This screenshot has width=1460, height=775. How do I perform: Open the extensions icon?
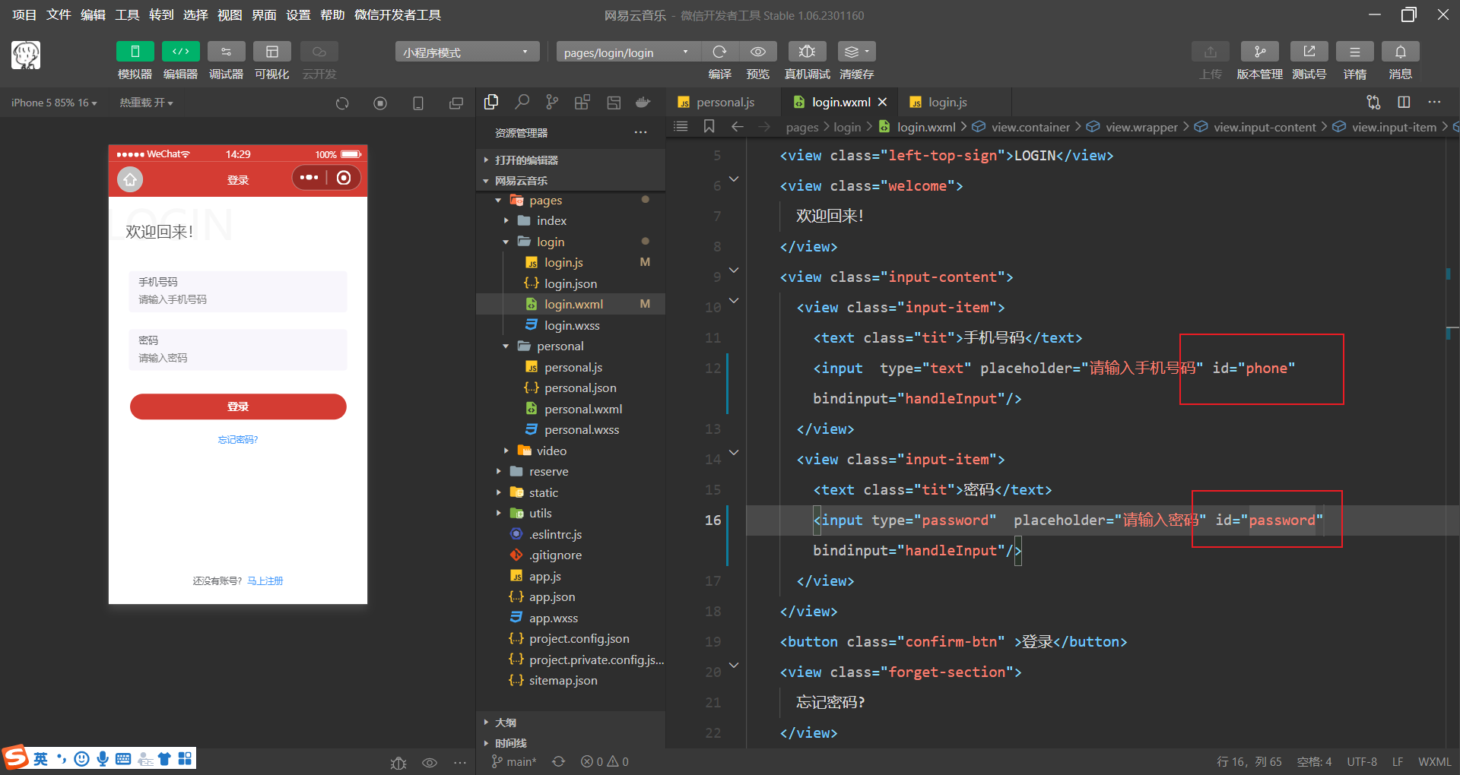pyautogui.click(x=582, y=102)
